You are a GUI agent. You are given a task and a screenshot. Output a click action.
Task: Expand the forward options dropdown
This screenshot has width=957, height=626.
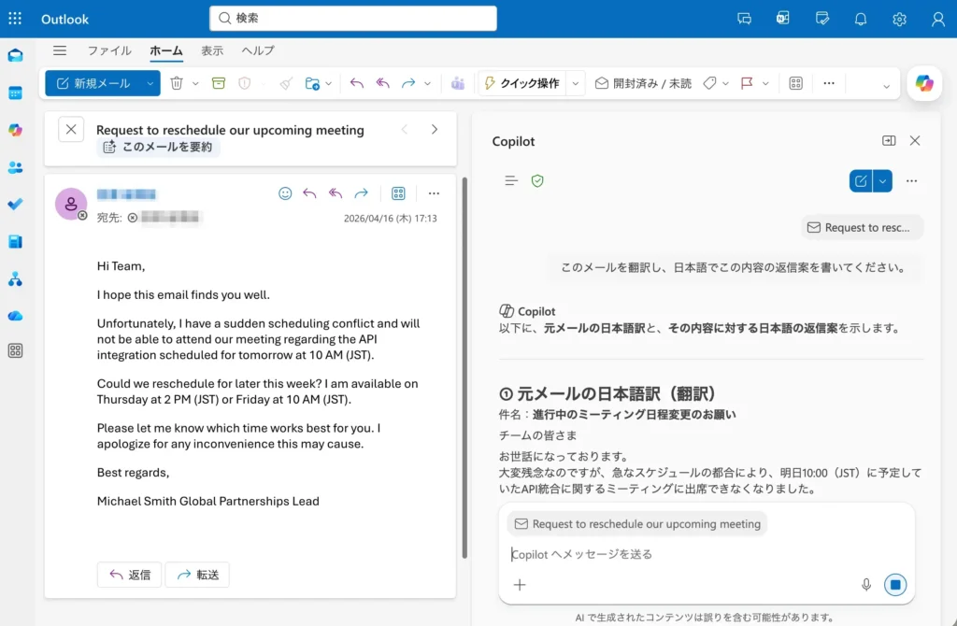pos(427,83)
